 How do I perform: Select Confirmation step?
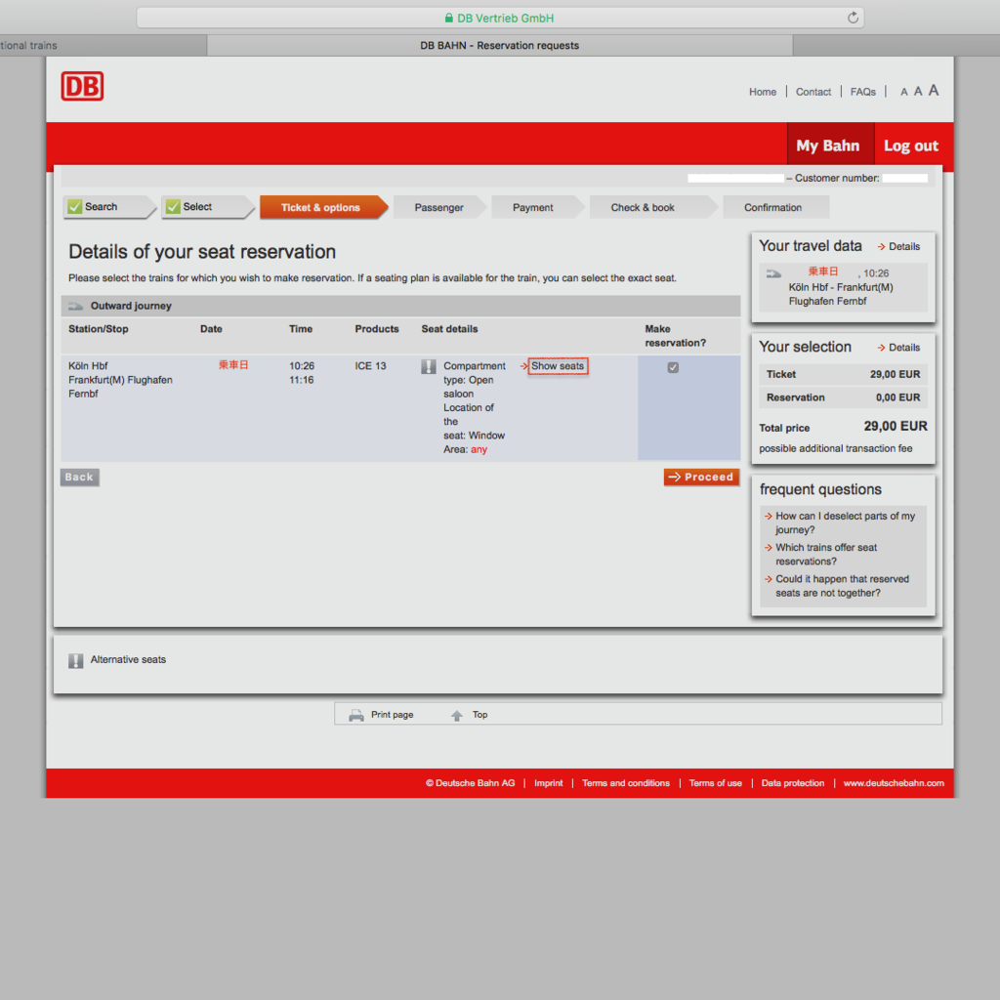[775, 207]
